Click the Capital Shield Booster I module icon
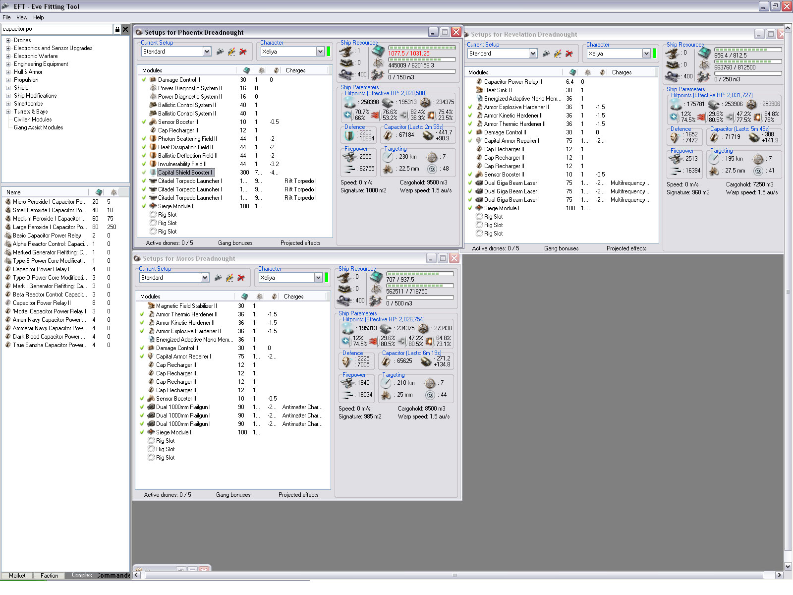Viewport: 793px width, 595px height. click(x=153, y=173)
